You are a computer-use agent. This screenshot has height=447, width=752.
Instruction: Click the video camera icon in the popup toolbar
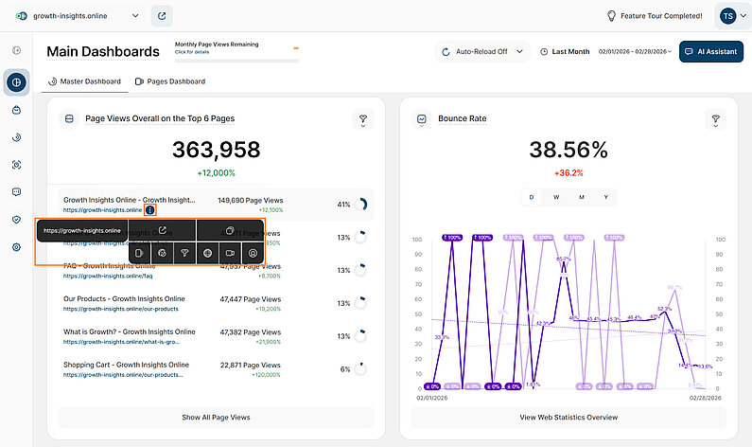[230, 254]
